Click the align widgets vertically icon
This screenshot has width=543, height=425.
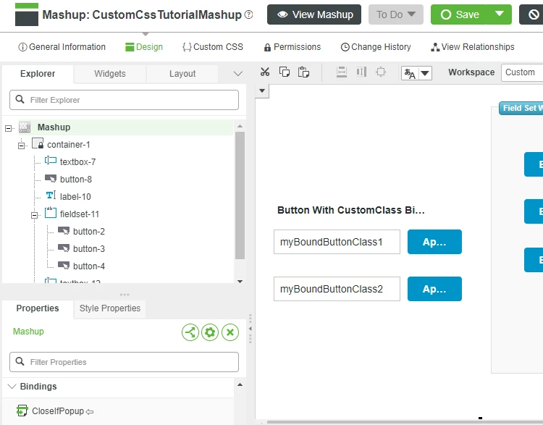click(342, 72)
